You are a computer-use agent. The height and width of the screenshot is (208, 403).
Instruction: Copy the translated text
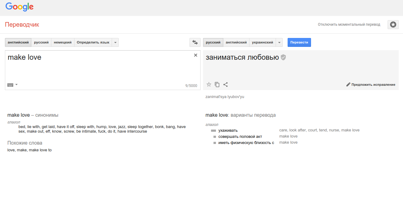pos(217,85)
